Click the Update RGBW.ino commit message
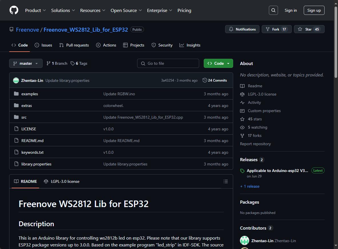Image resolution: width=338 pixels, height=249 pixels. pos(119,94)
